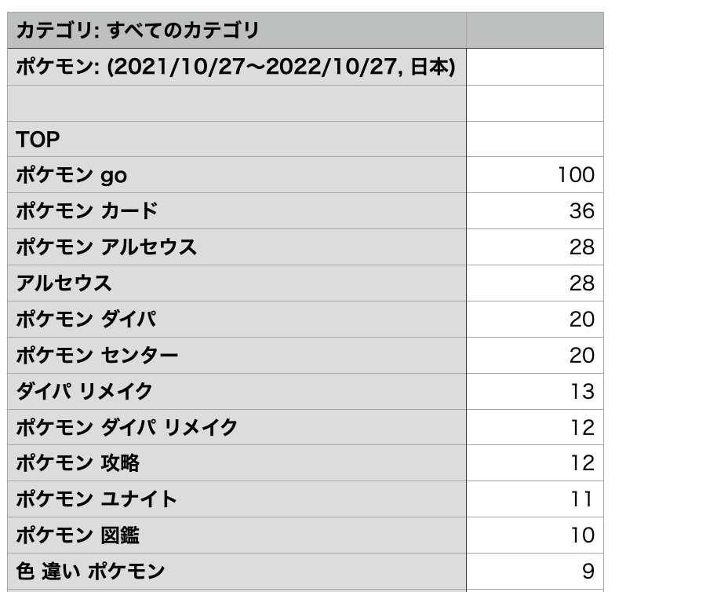The width and height of the screenshot is (728, 592).
Task: Select the ポケモン ダイパ cell
Action: point(235,320)
